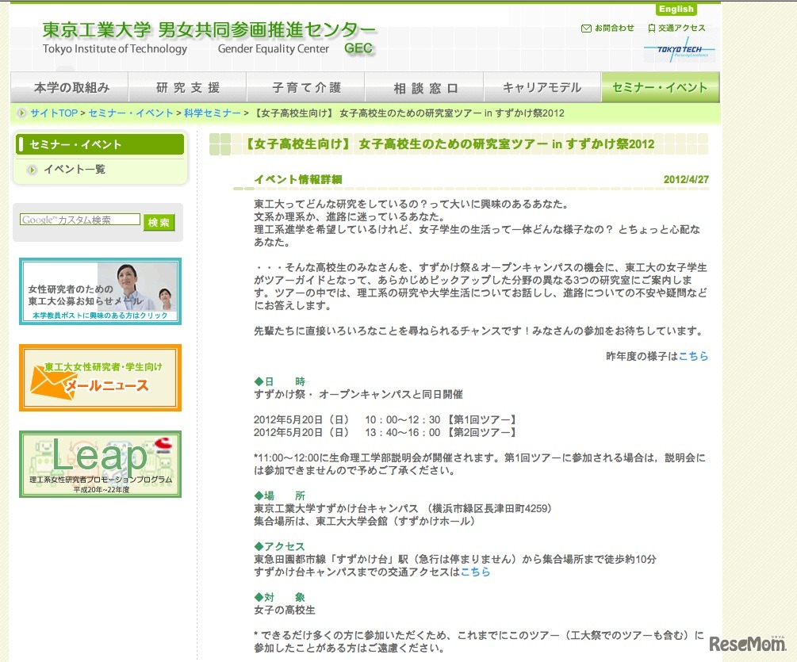
Task: Click the breadcrumb arrow icon before サイトTOP
Action: click(x=21, y=113)
